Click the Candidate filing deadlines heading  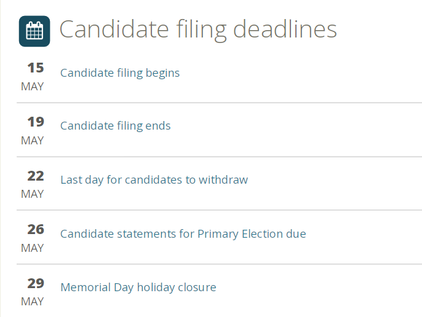click(x=198, y=29)
